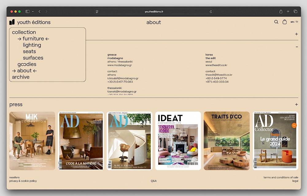307x196 pixels.
Task: Open a new tab with plus icon
Action: click(x=288, y=12)
